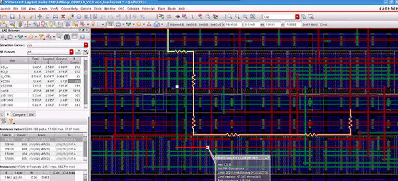Open the EAD workspace dropdown
This screenshot has height=181, width=398.
click(297, 17)
